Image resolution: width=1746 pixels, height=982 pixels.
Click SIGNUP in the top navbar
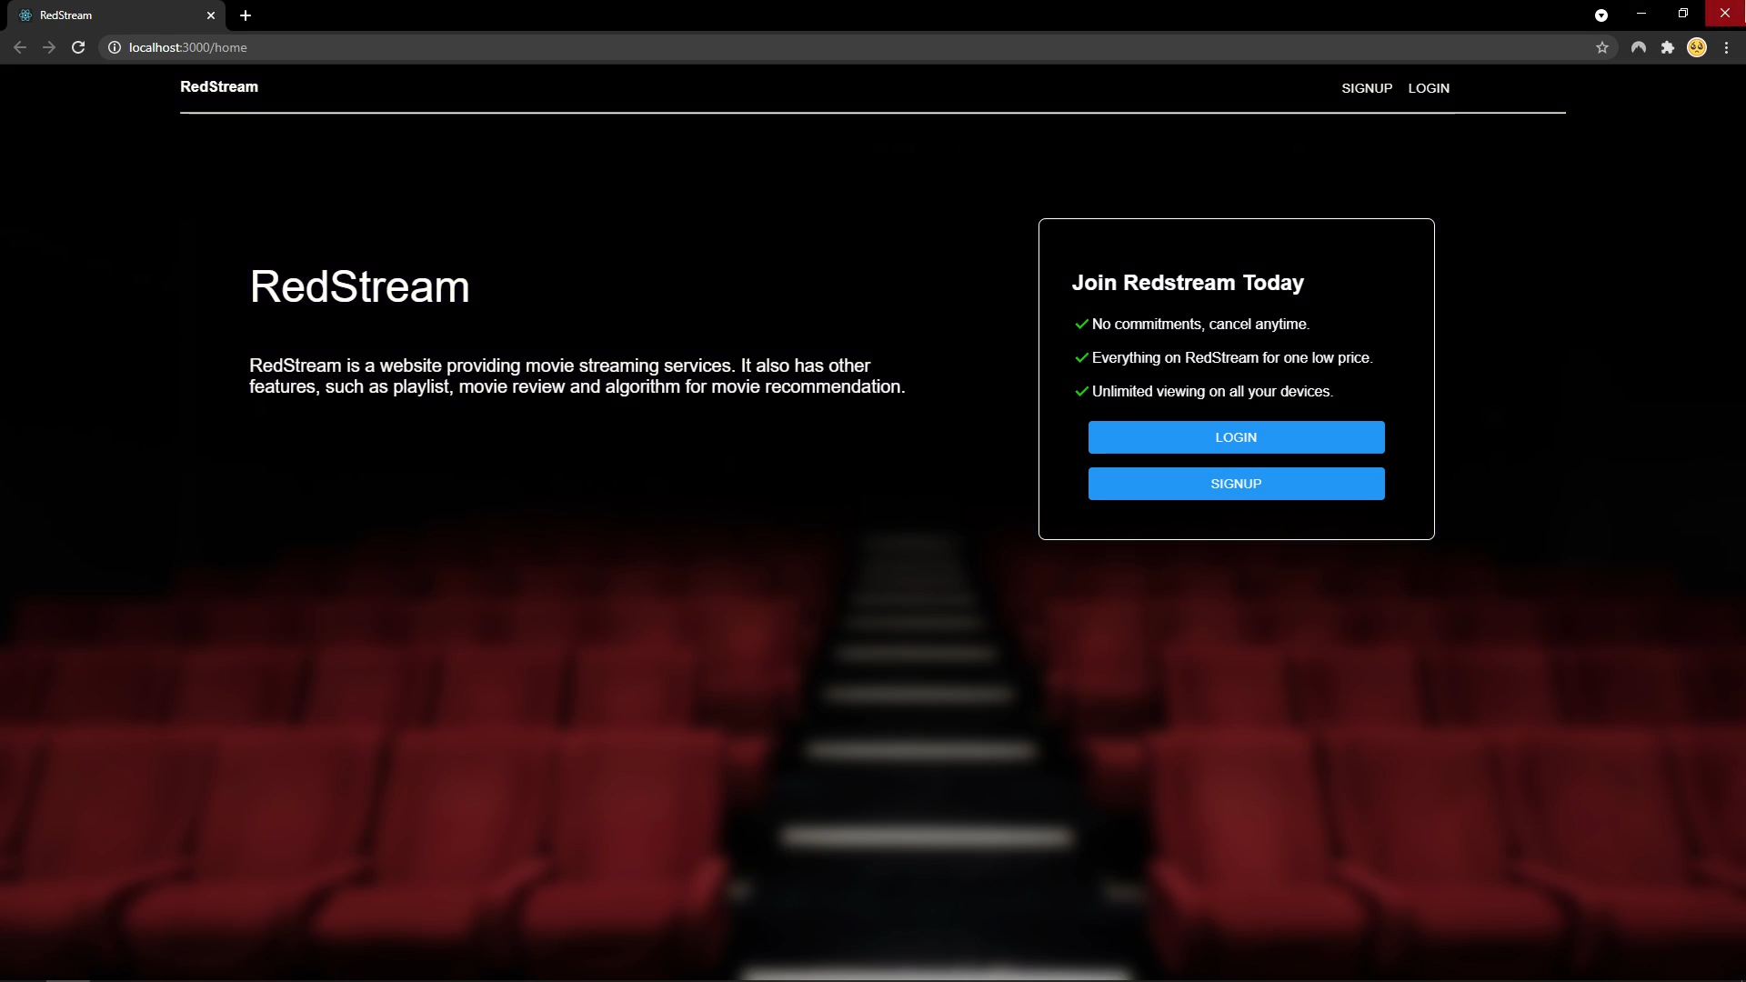tap(1367, 88)
